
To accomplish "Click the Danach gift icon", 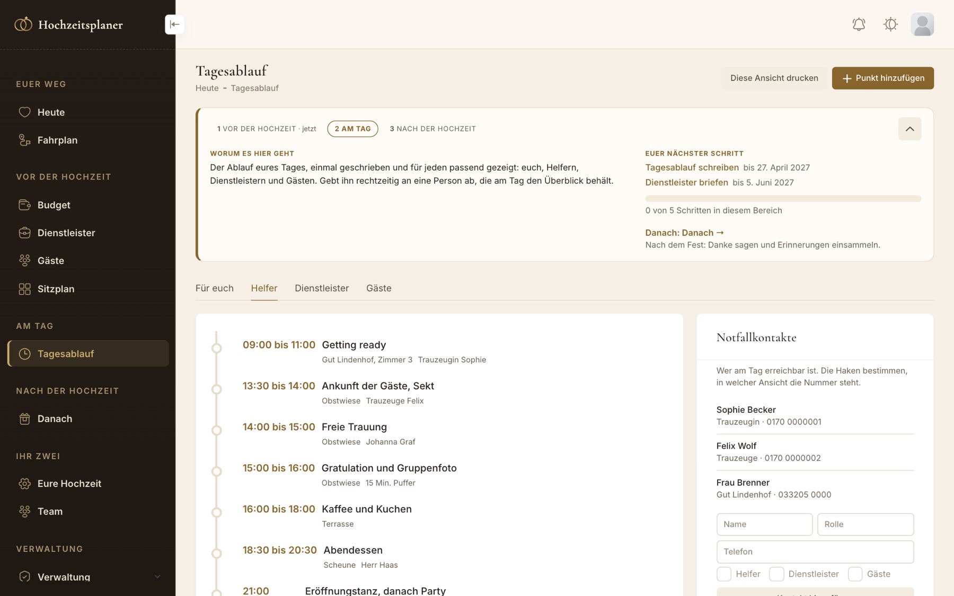I will pyautogui.click(x=24, y=419).
